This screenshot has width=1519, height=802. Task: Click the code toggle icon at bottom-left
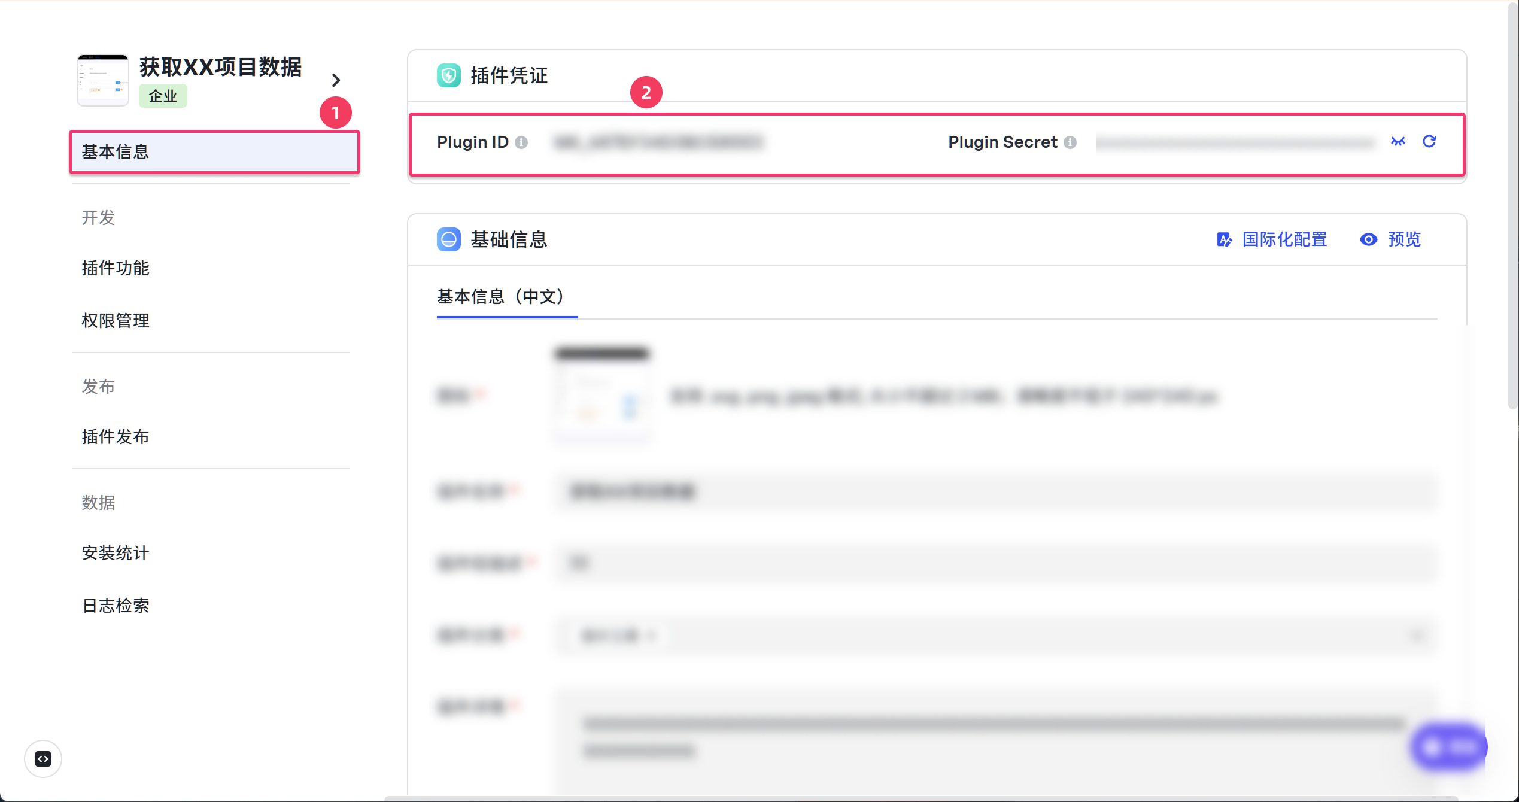pyautogui.click(x=43, y=759)
